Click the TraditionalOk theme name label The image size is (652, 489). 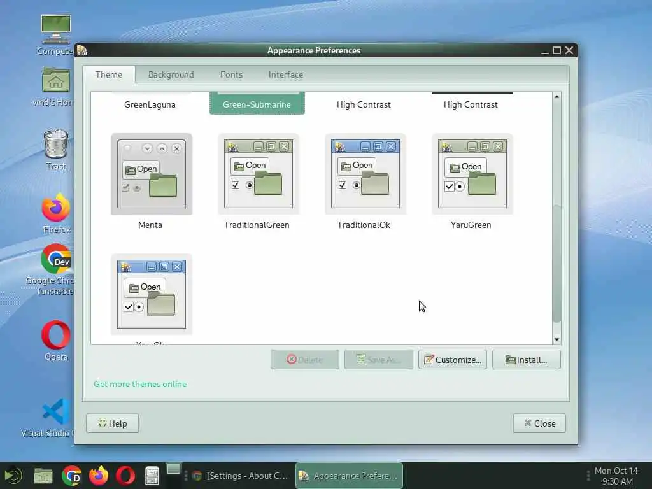pyautogui.click(x=364, y=225)
